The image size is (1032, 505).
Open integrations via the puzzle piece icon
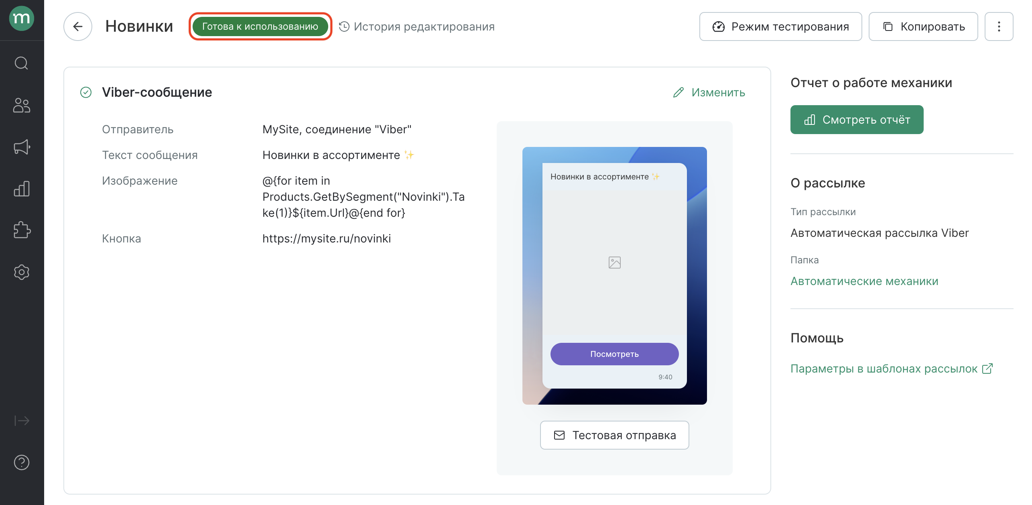[x=22, y=230]
